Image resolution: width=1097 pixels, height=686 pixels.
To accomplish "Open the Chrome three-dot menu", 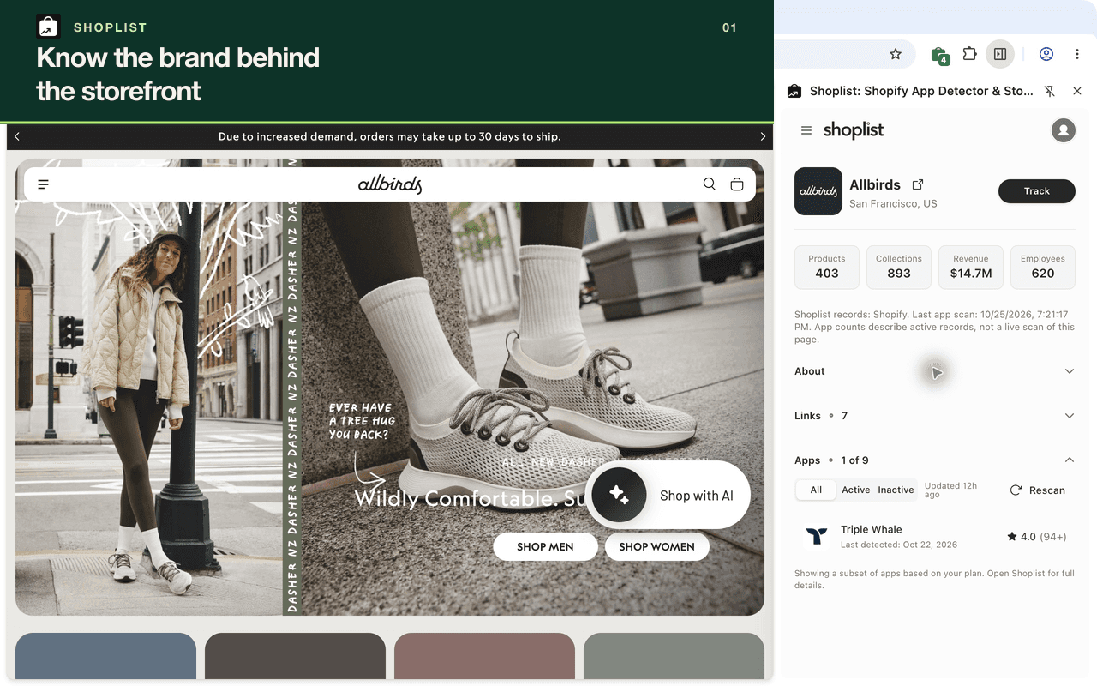I will 1077,54.
